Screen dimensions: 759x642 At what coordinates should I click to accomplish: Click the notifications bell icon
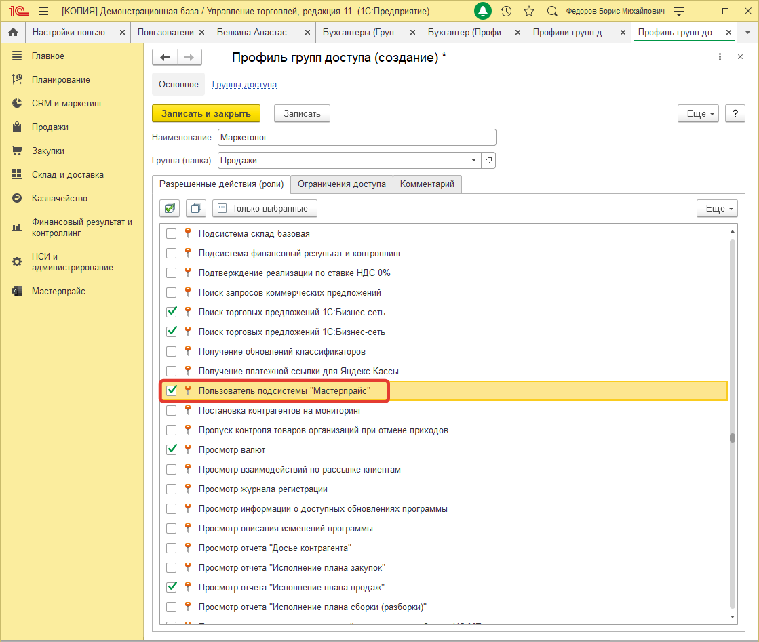[x=483, y=12]
